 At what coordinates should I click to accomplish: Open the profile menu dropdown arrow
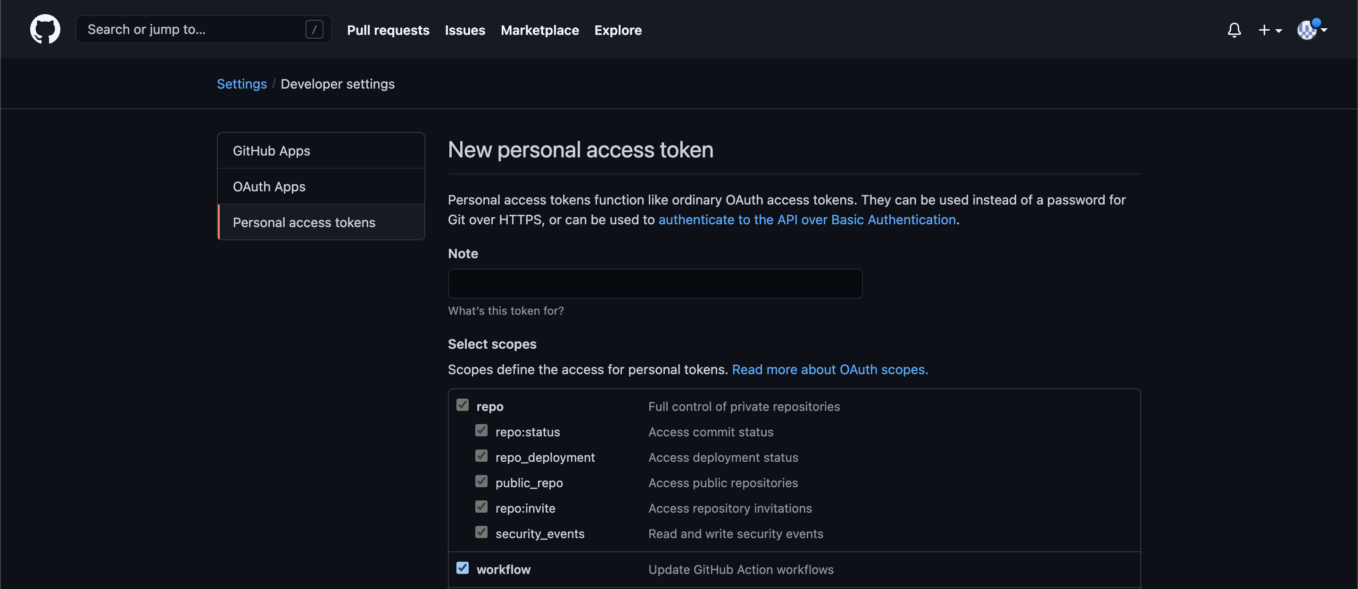point(1324,30)
